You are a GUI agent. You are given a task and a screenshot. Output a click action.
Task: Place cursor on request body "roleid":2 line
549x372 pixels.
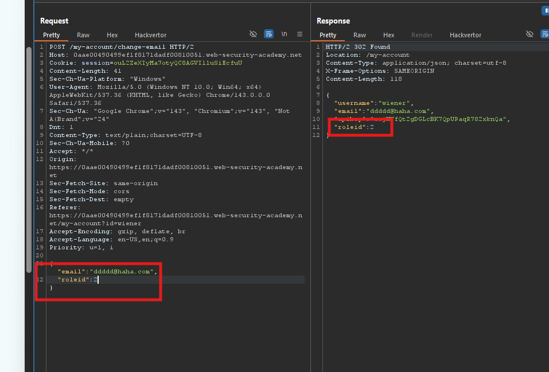[x=77, y=279]
